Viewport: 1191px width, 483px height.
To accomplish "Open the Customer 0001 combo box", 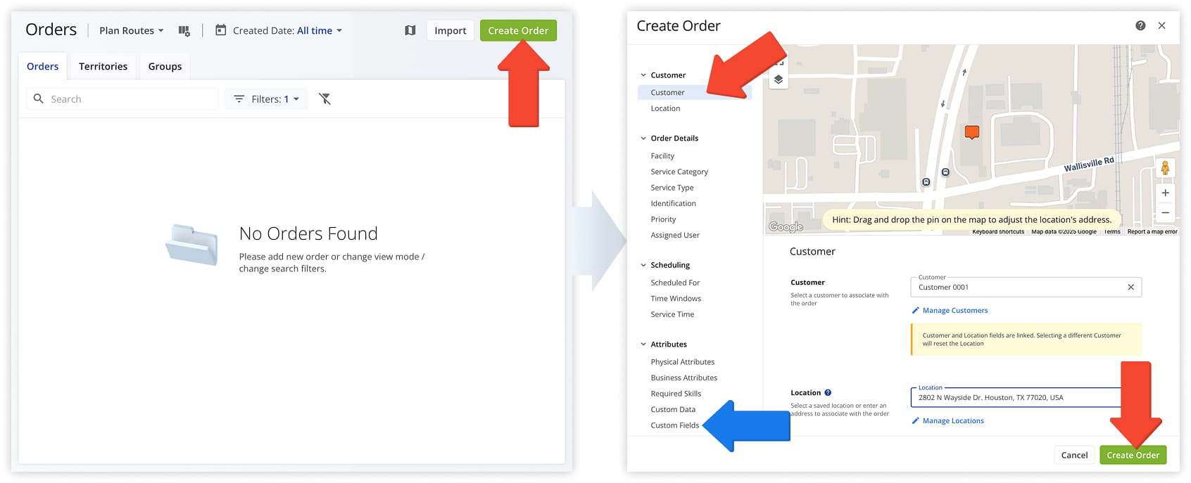I will click(1026, 287).
